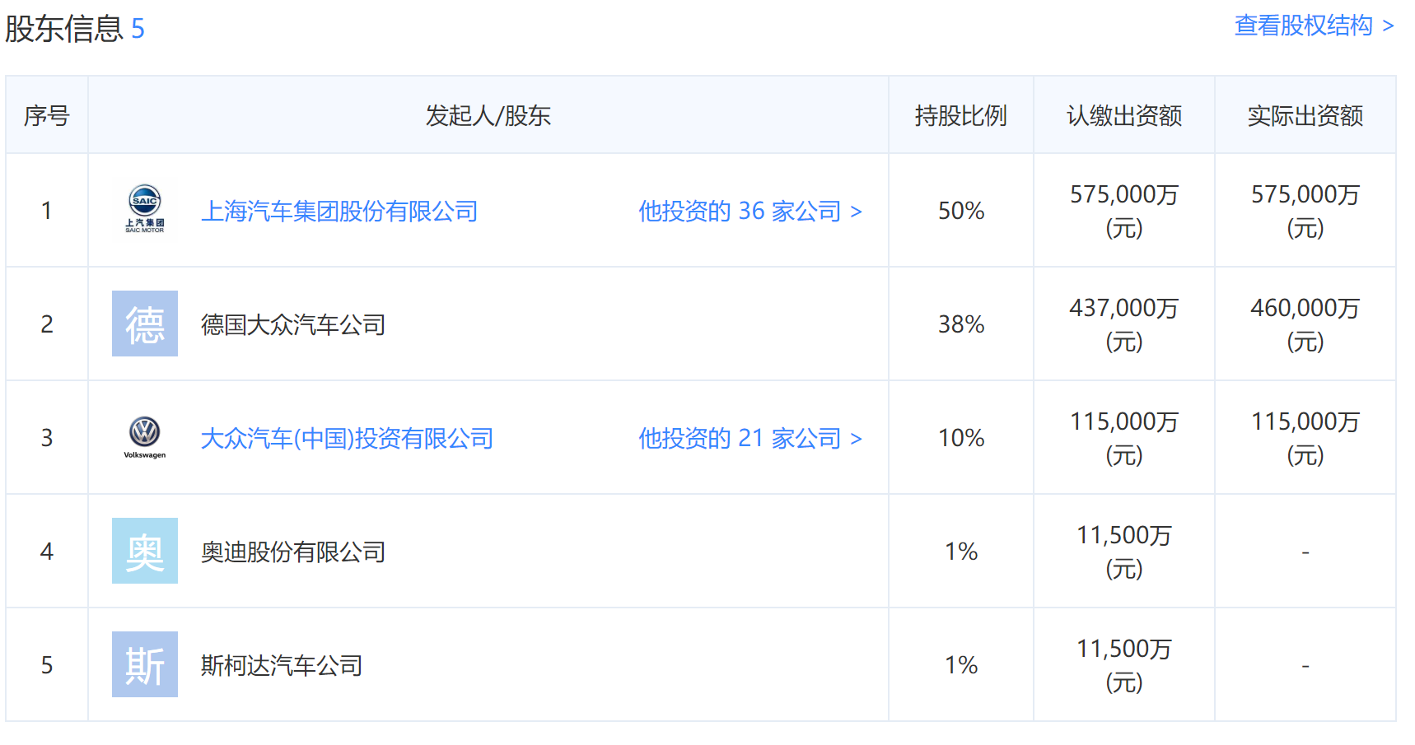The height and width of the screenshot is (745, 1415).
Task: Click the Volkswagen logo icon
Action: [144, 437]
